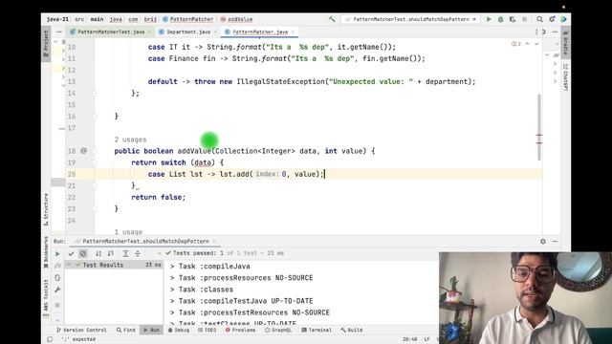Switch to PatternMatcherTest.java tab

click(111, 32)
